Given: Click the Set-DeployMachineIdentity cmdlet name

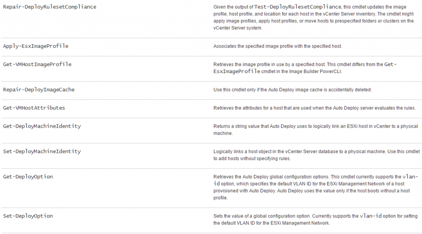Looking at the screenshot, I should (42, 151).
